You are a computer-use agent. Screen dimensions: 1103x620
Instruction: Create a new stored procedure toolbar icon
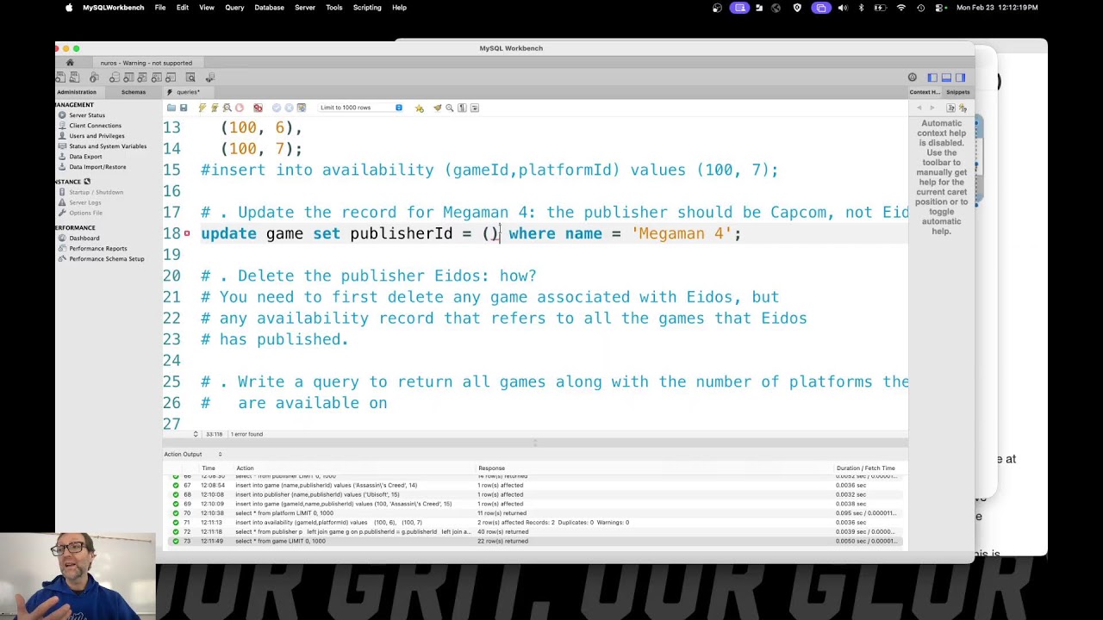coord(157,77)
